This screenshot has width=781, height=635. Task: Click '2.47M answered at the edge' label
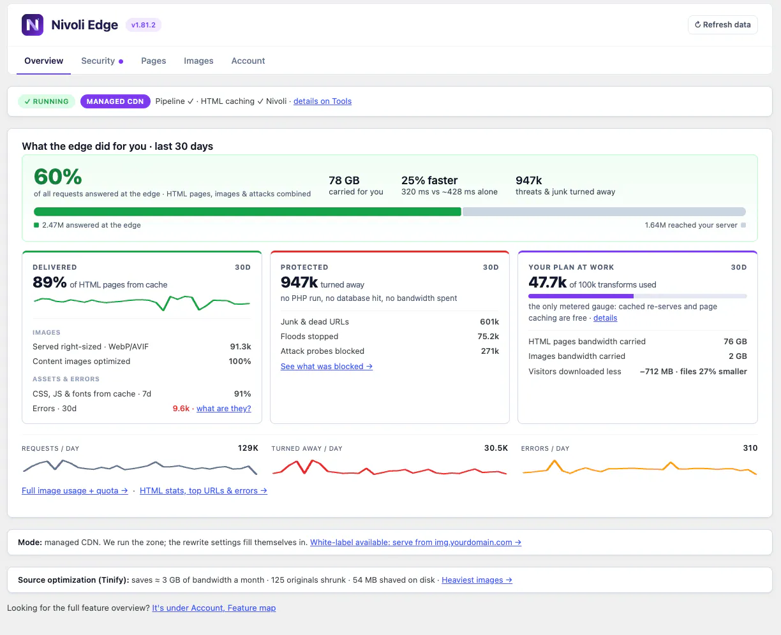pyautogui.click(x=91, y=225)
